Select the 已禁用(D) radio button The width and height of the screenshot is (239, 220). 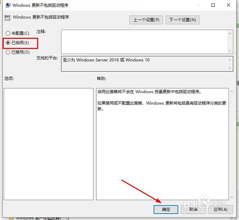[x=18, y=52]
